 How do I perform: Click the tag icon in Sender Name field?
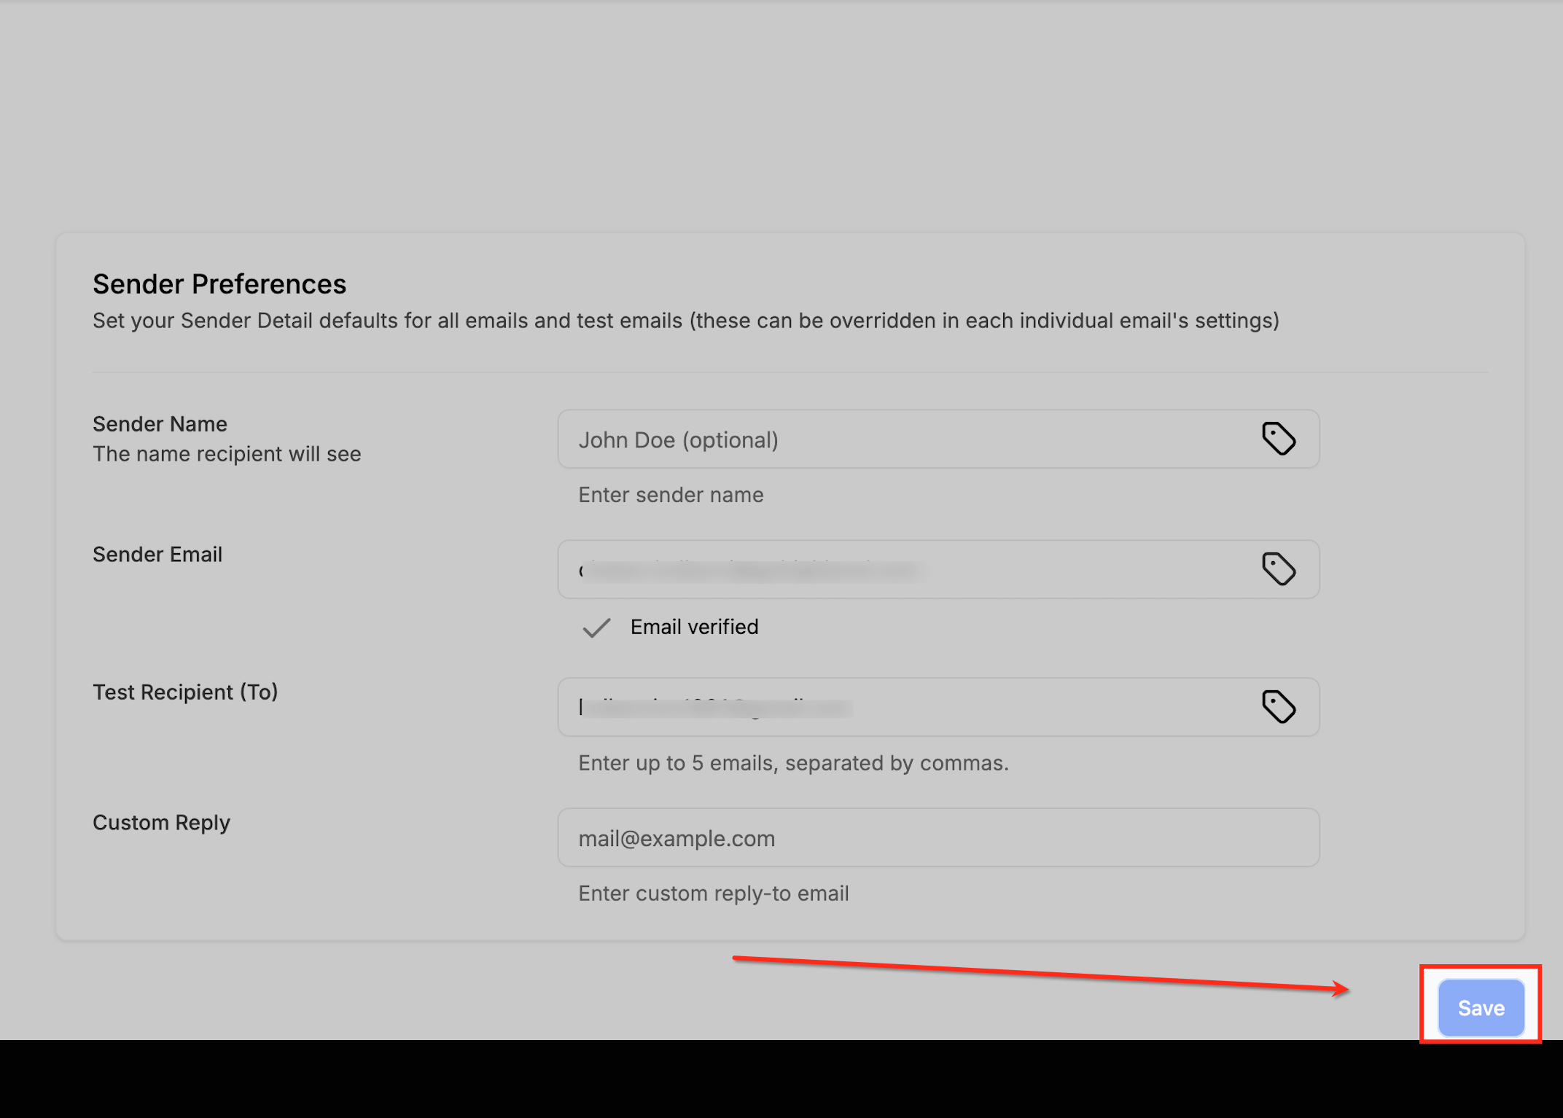click(x=1278, y=439)
